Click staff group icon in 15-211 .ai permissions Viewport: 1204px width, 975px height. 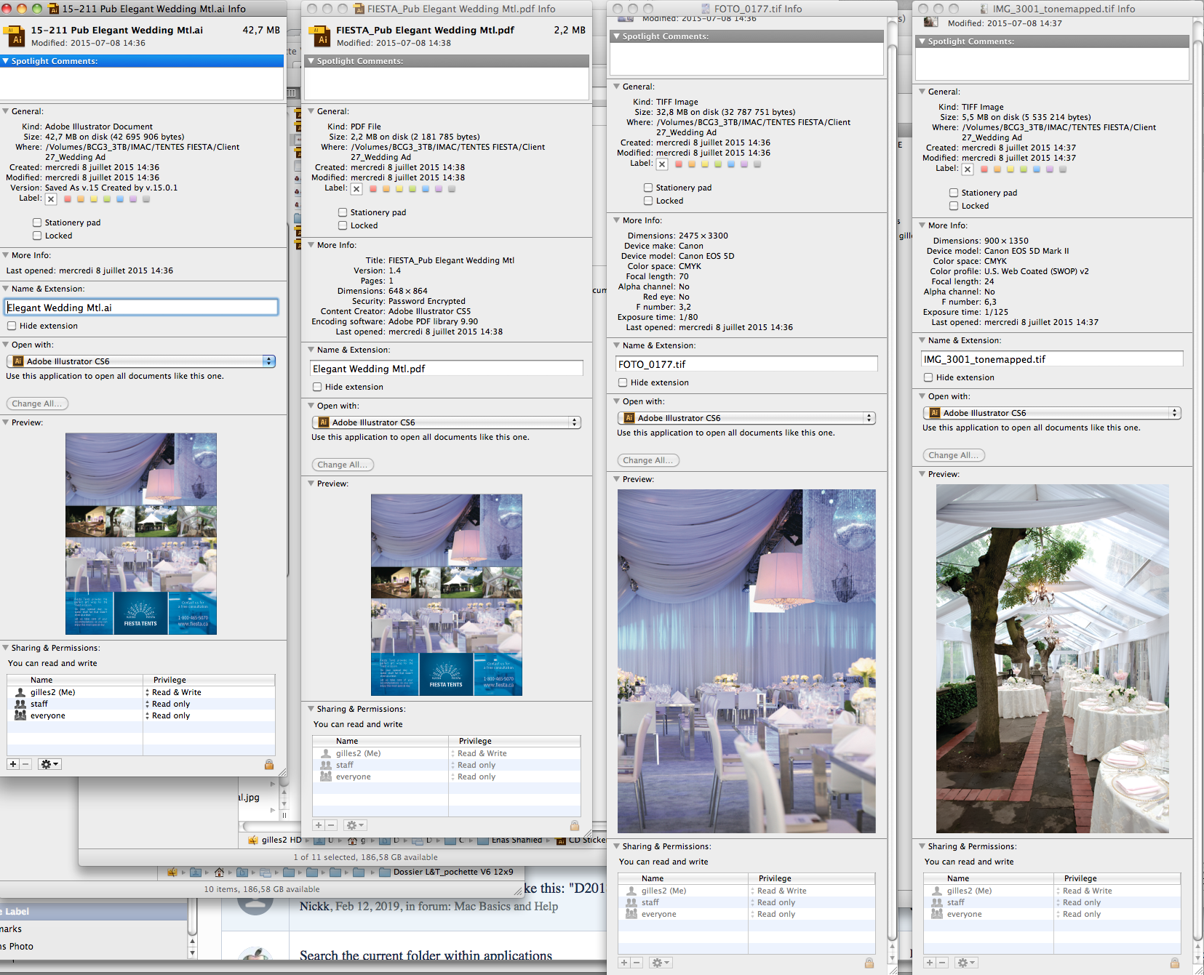pyautogui.click(x=20, y=704)
